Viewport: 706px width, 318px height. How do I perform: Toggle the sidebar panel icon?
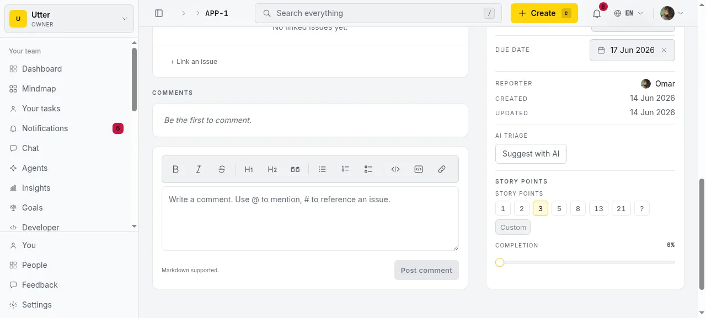[159, 13]
